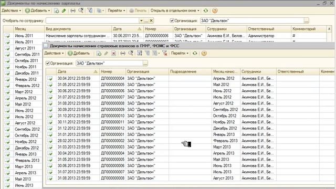Open filter history dropdown in insurance toolbar
The width and height of the screenshot is (336, 189).
156,54
